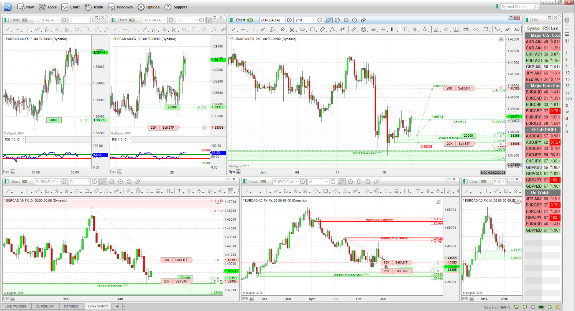
Task: Open the Options menu
Action: click(x=149, y=7)
